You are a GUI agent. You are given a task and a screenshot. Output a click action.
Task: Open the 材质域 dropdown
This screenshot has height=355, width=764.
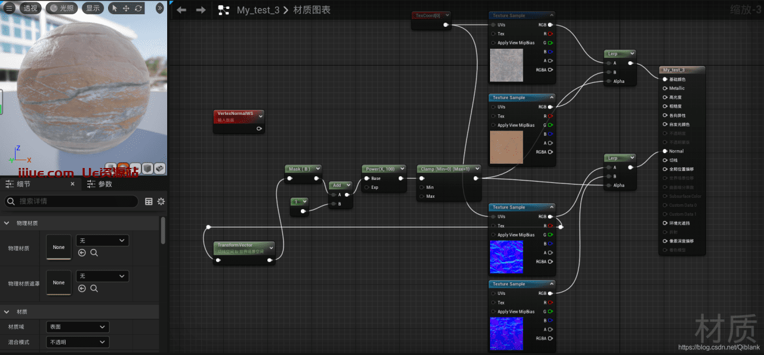tap(78, 327)
